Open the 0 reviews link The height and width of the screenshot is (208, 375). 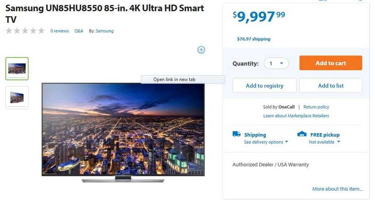60,31
